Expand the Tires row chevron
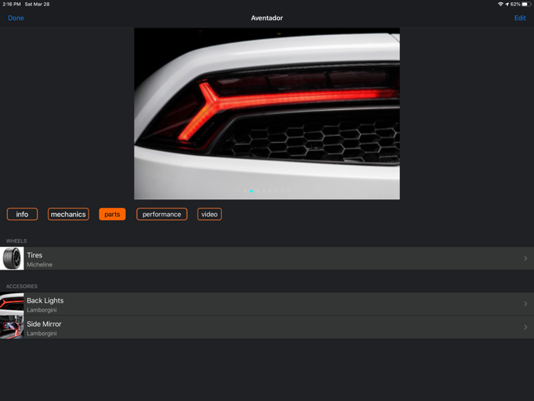 click(x=526, y=258)
